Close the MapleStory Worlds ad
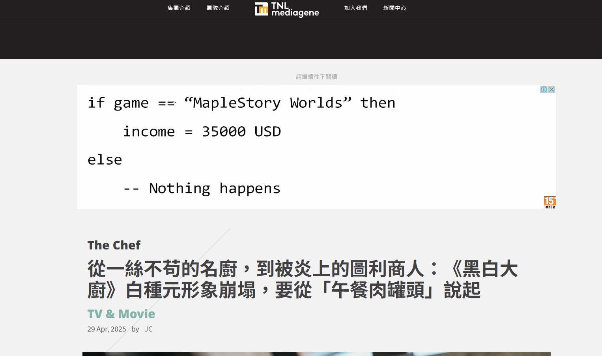This screenshot has height=356, width=602. pyautogui.click(x=552, y=89)
